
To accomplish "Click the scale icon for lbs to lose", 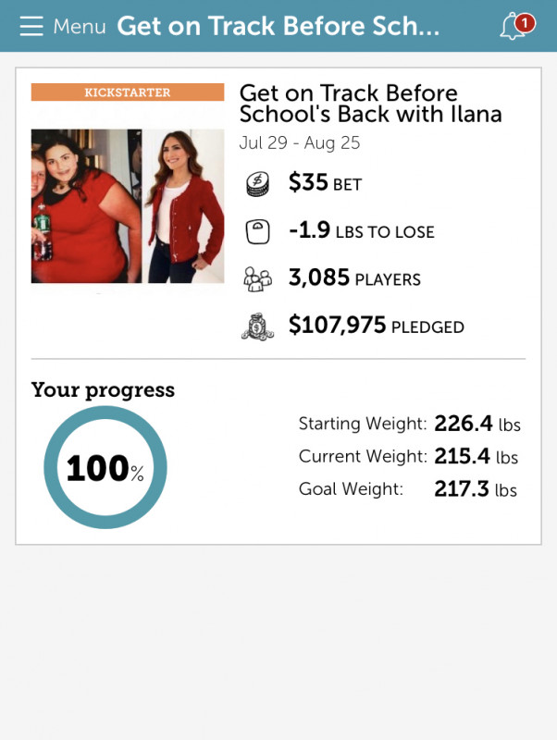I will point(258,232).
